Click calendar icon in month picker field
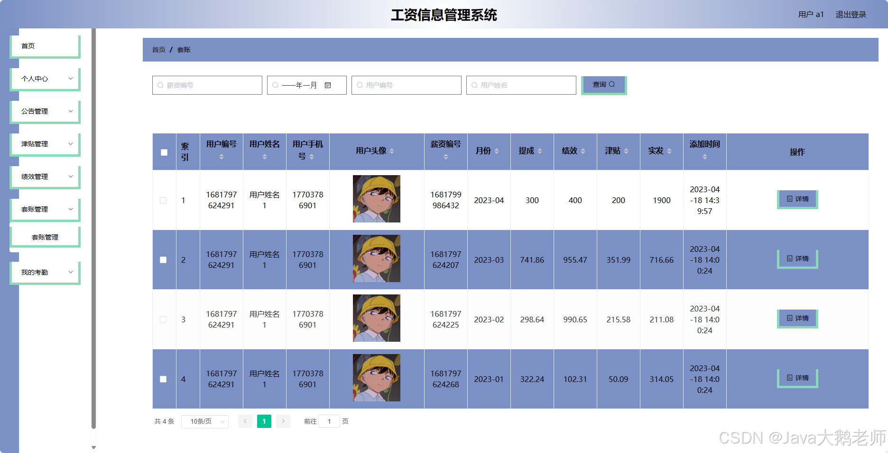888x453 pixels. 328,85
